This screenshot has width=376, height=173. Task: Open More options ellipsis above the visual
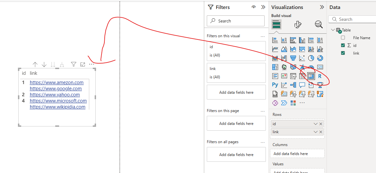[92, 64]
